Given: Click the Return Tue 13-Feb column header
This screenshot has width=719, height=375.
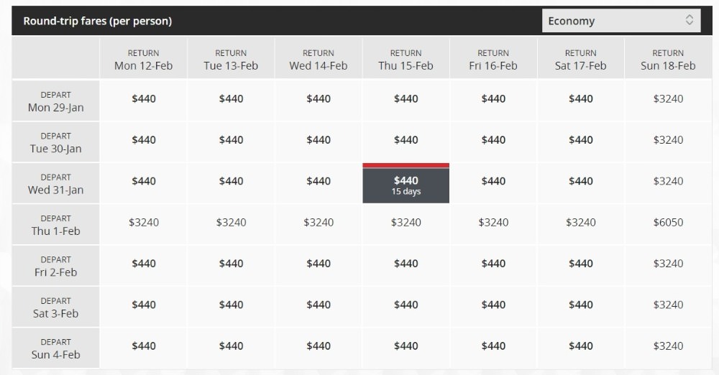Looking at the screenshot, I should (231, 60).
